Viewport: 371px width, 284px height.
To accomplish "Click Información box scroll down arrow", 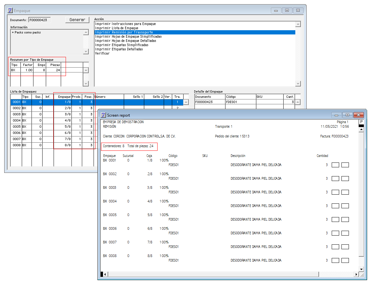I will [86, 51].
